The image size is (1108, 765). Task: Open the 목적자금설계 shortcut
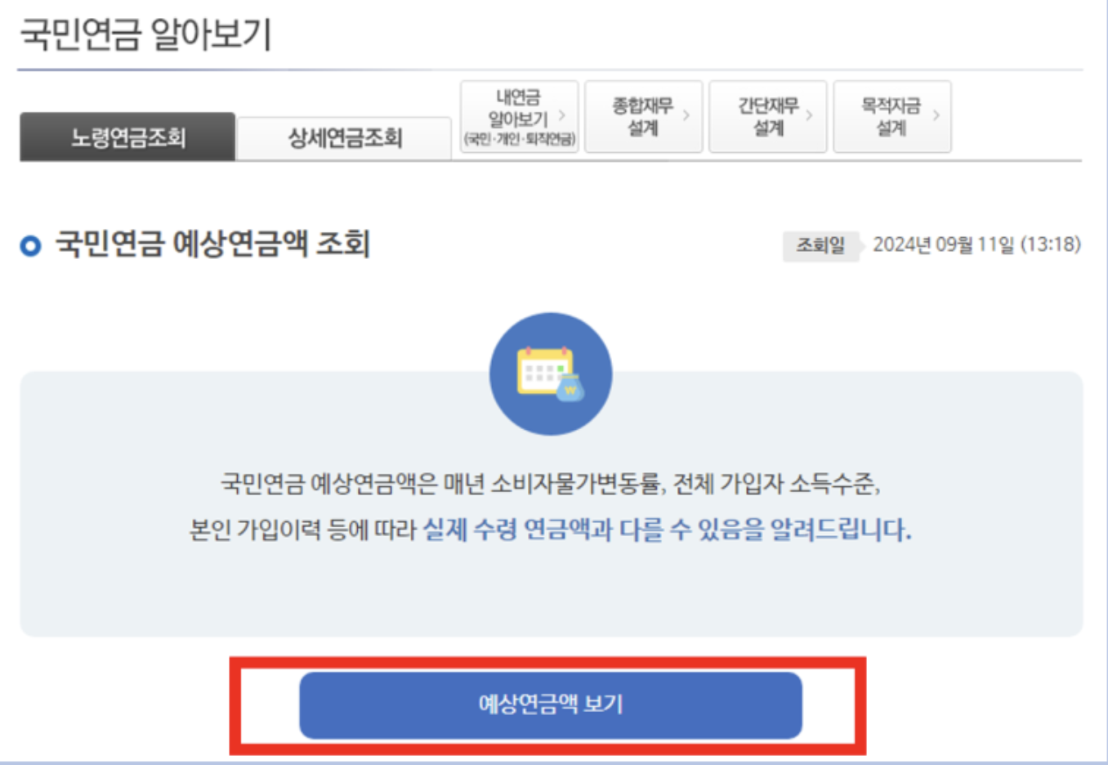tap(891, 116)
